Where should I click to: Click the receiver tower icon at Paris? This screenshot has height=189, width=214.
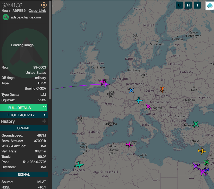click(x=111, y=95)
